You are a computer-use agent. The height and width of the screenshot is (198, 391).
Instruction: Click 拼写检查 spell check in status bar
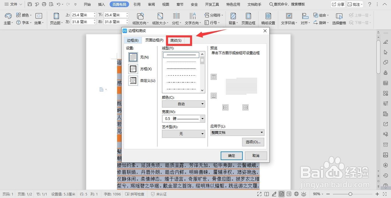coord(135,194)
